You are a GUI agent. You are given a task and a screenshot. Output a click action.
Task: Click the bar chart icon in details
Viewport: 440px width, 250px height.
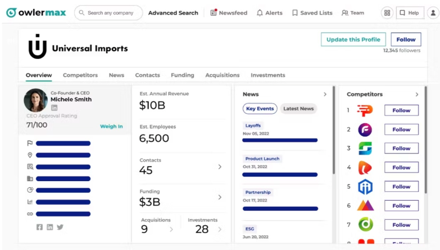(30, 202)
